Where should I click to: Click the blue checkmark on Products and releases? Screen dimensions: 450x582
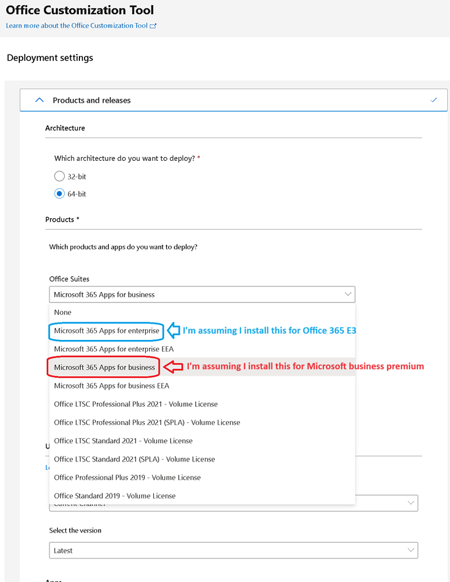click(434, 99)
